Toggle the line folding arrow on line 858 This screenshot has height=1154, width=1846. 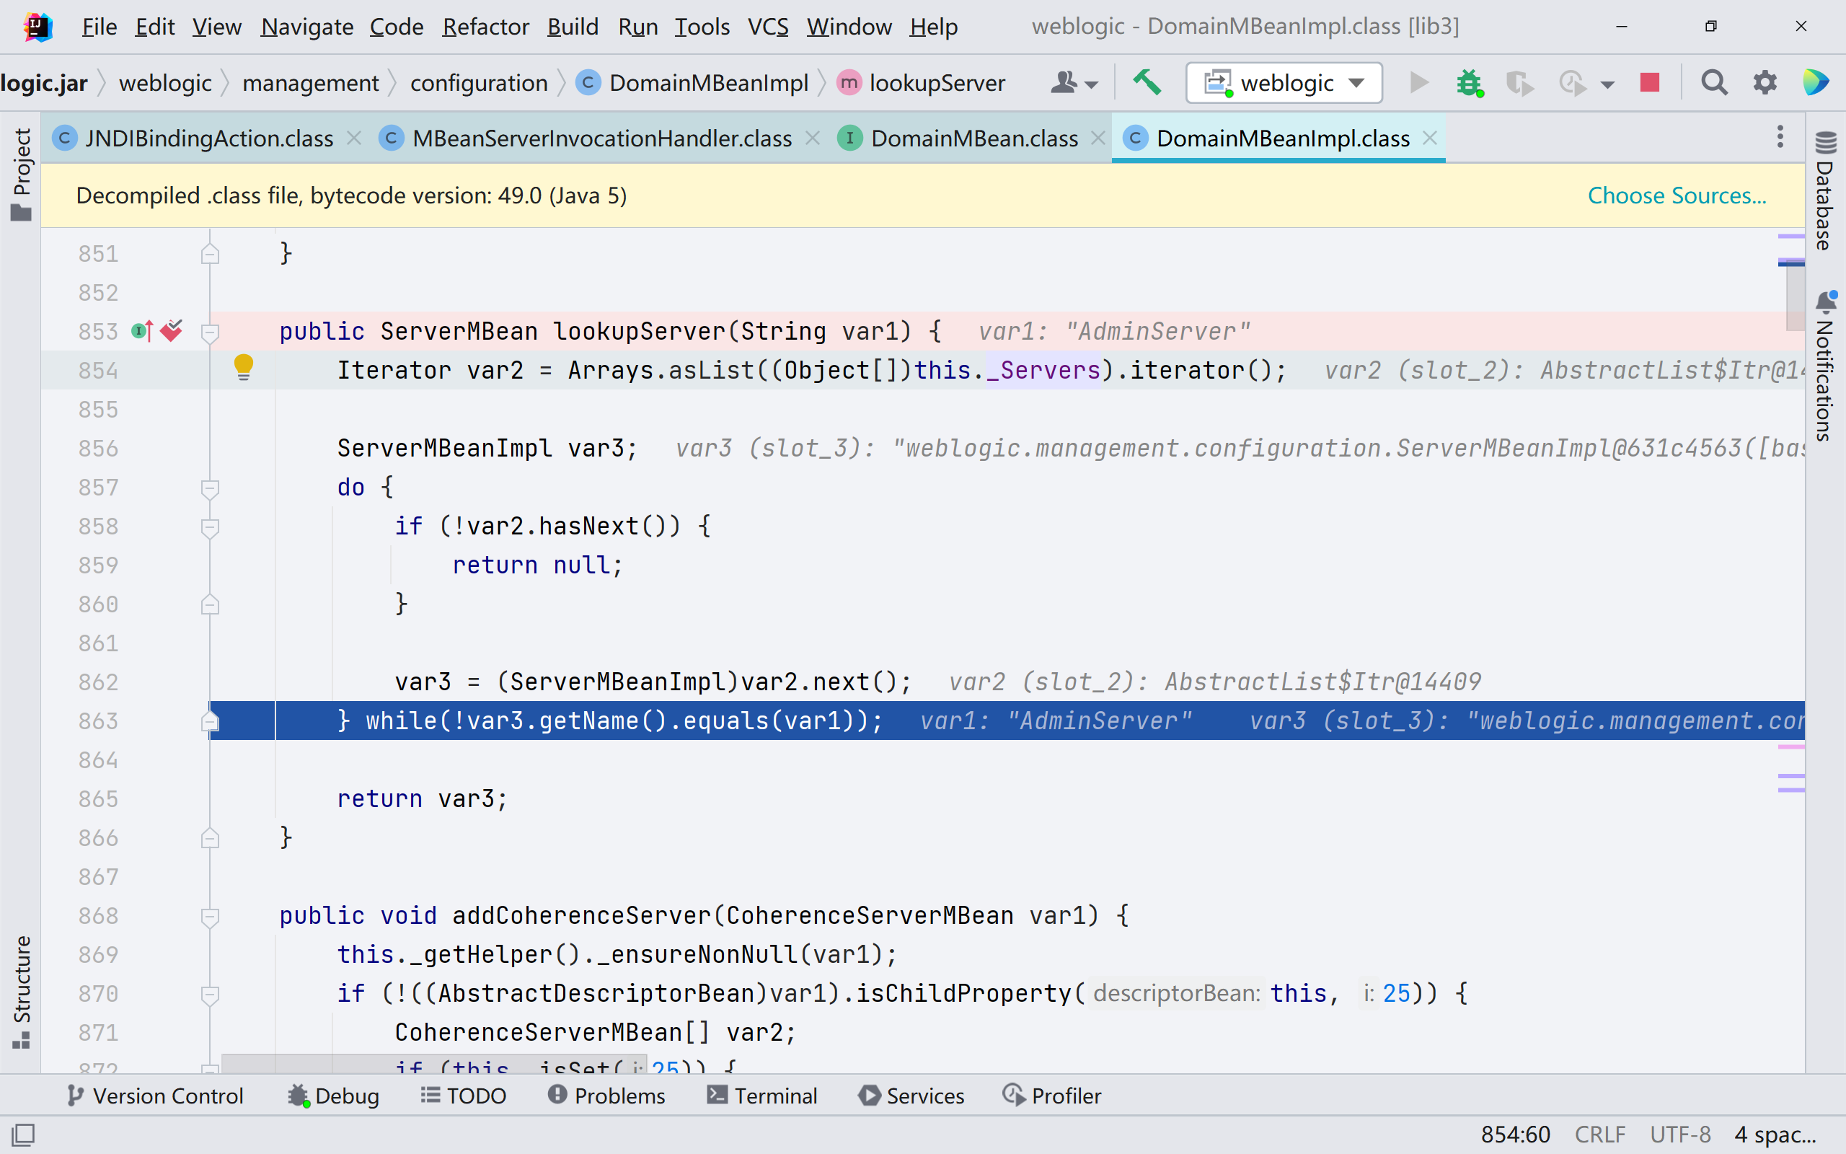(x=210, y=525)
